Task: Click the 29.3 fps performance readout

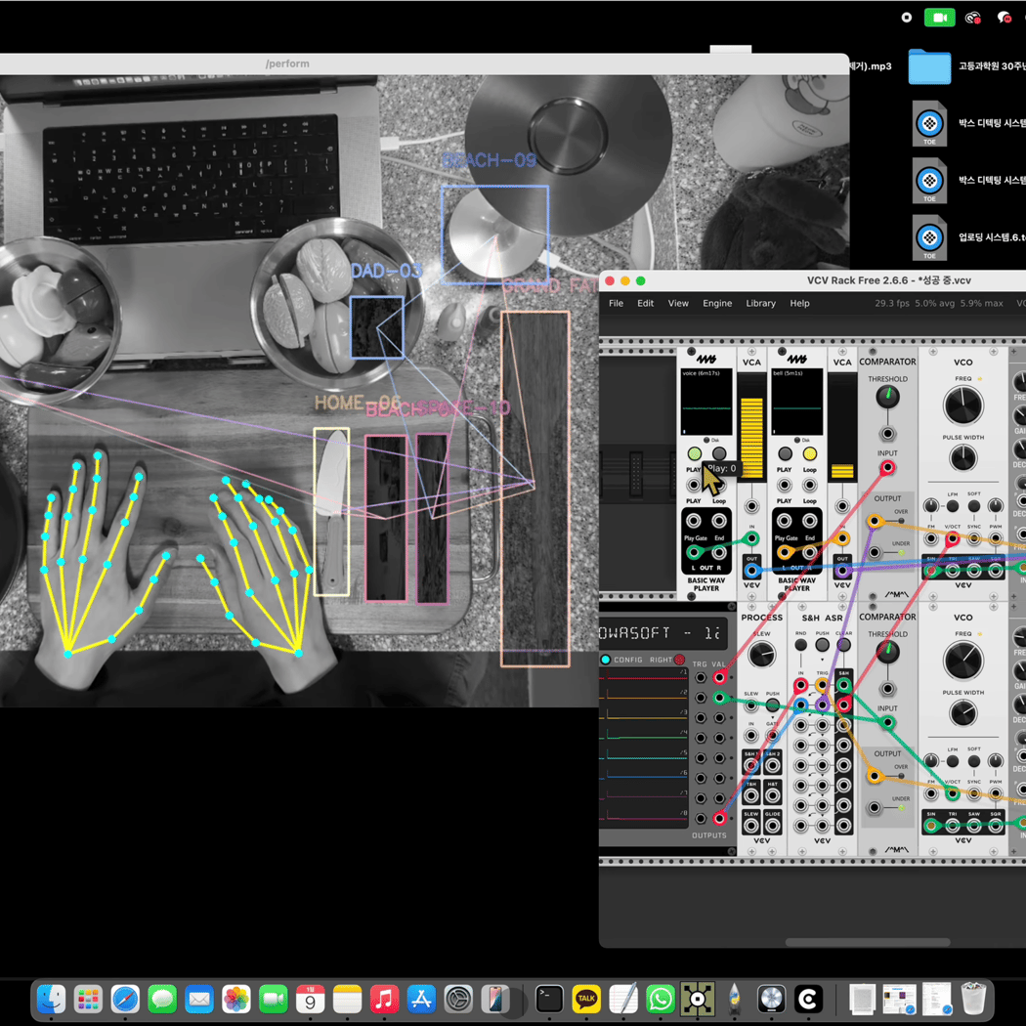Action: pyautogui.click(x=892, y=303)
